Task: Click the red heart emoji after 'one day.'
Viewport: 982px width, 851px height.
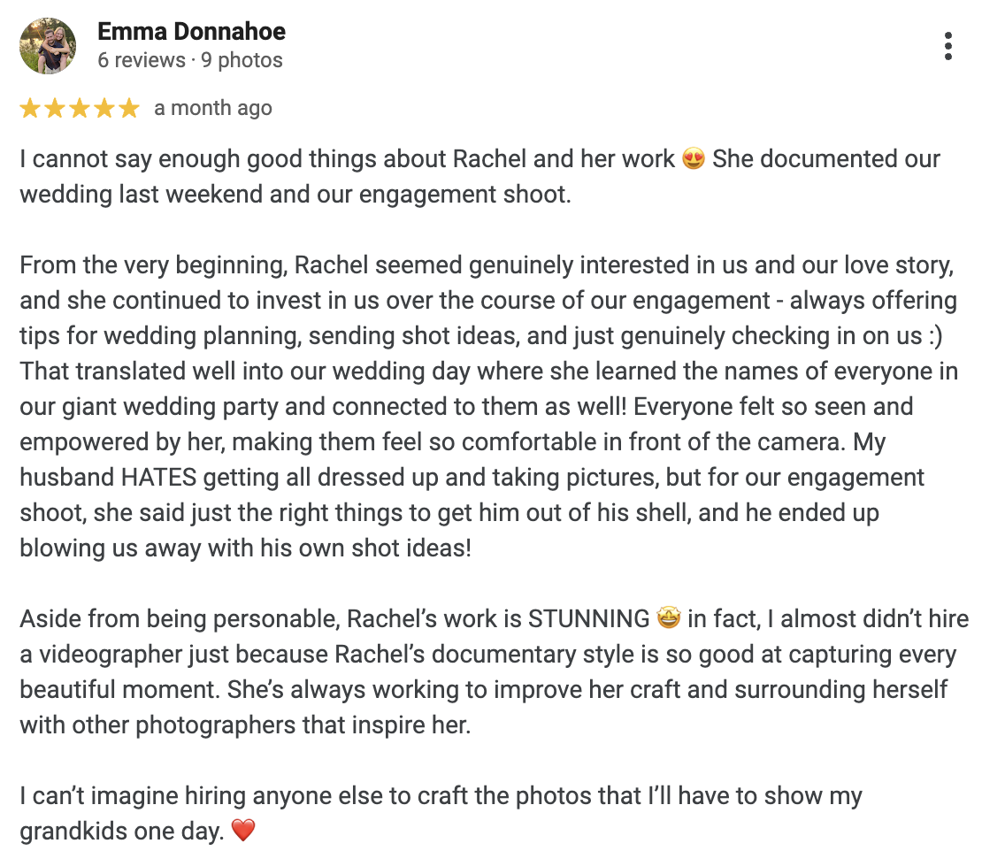Action: pos(243,831)
